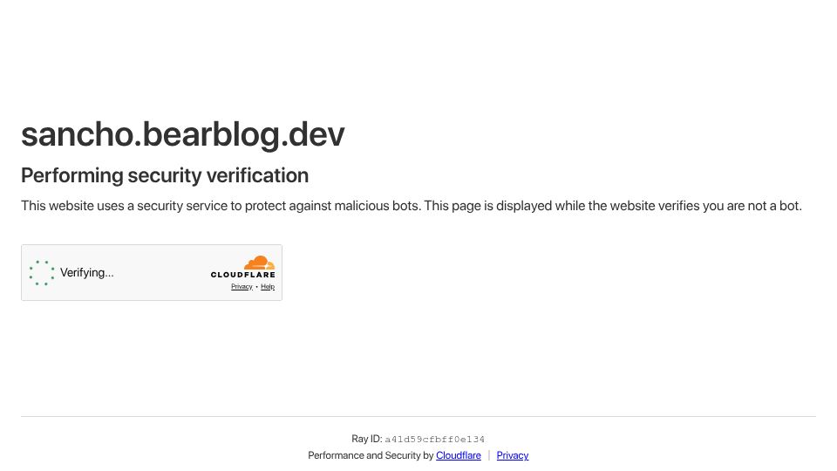Click the green verifying spinner

[x=42, y=273]
